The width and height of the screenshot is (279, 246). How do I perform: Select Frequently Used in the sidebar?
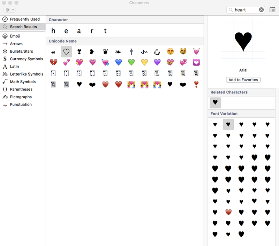coord(23,19)
